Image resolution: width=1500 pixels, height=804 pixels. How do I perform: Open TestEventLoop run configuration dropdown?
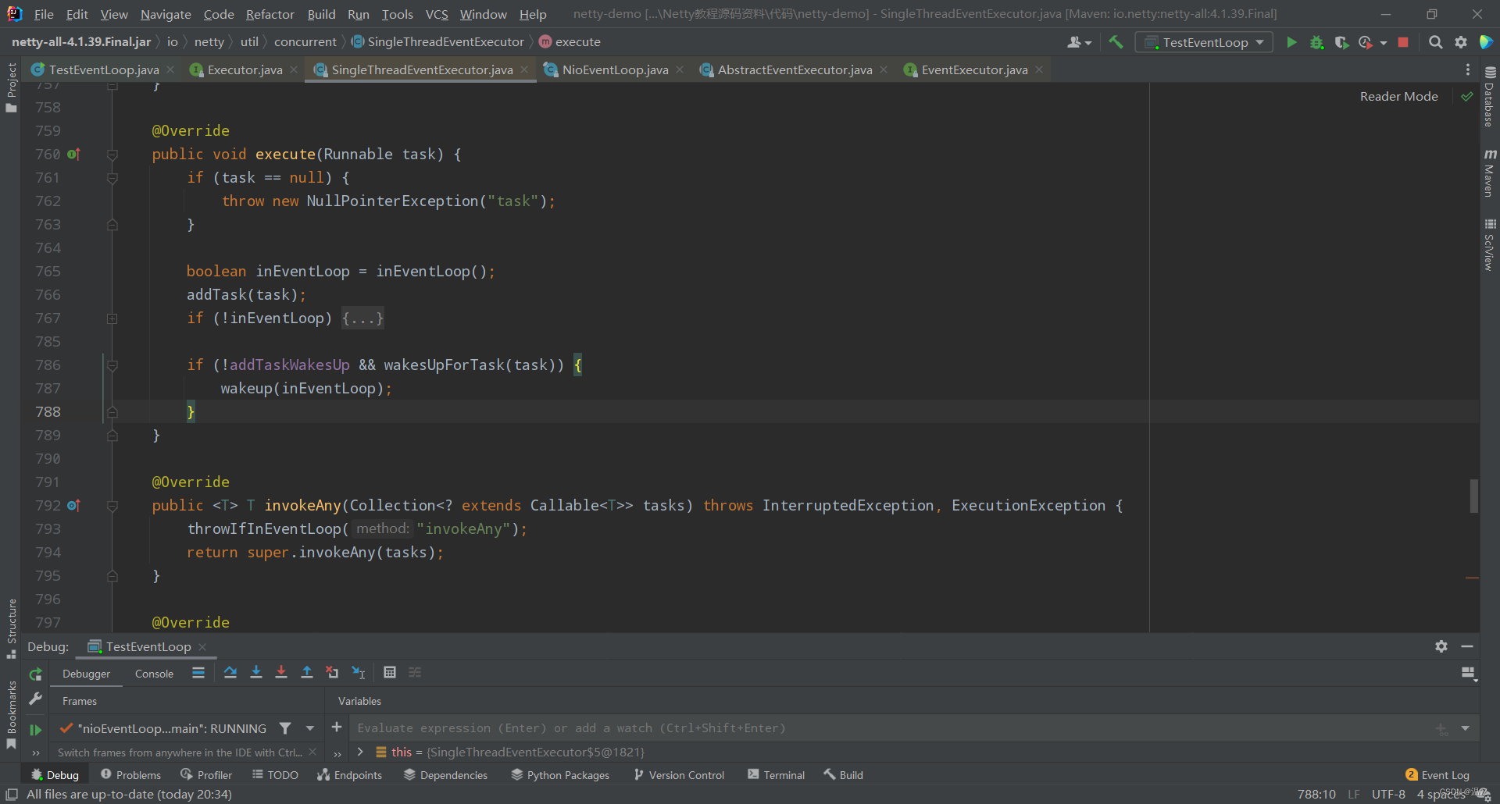pyautogui.click(x=1204, y=42)
